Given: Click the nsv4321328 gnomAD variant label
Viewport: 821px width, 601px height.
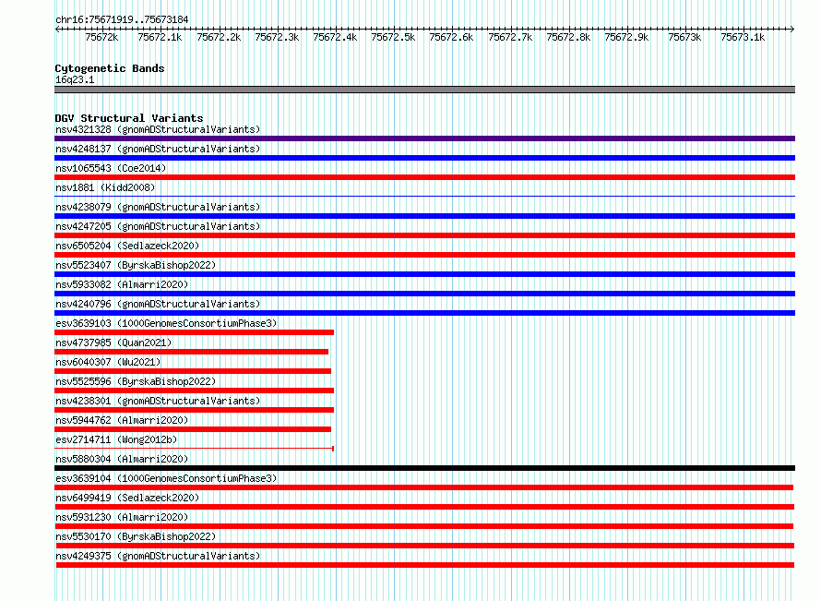Looking at the screenshot, I should click(x=158, y=129).
